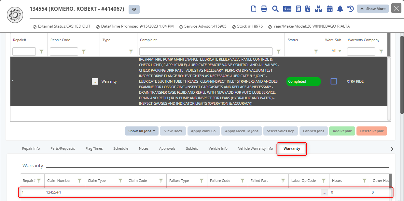Click the Apply Warr Co. button
This screenshot has height=201, width=404.
click(203, 131)
